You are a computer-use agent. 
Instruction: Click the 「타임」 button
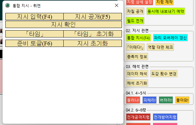coord(34,34)
